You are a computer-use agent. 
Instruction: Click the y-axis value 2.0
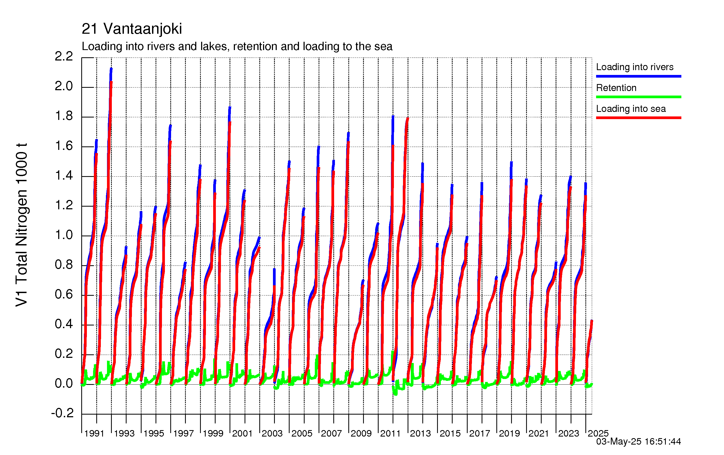64,86
